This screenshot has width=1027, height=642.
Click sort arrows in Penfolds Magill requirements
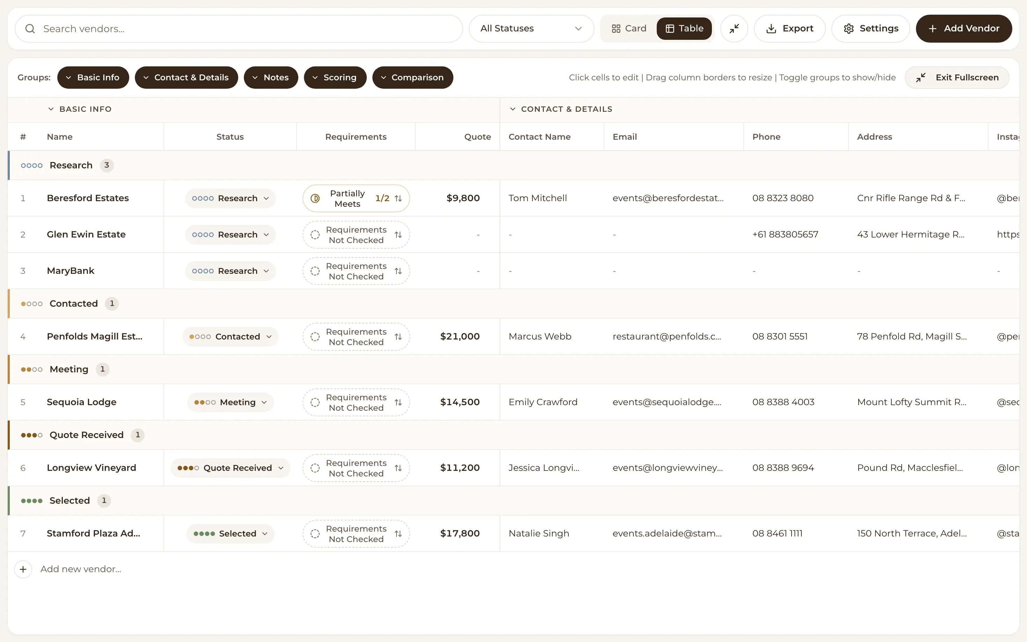(x=398, y=337)
